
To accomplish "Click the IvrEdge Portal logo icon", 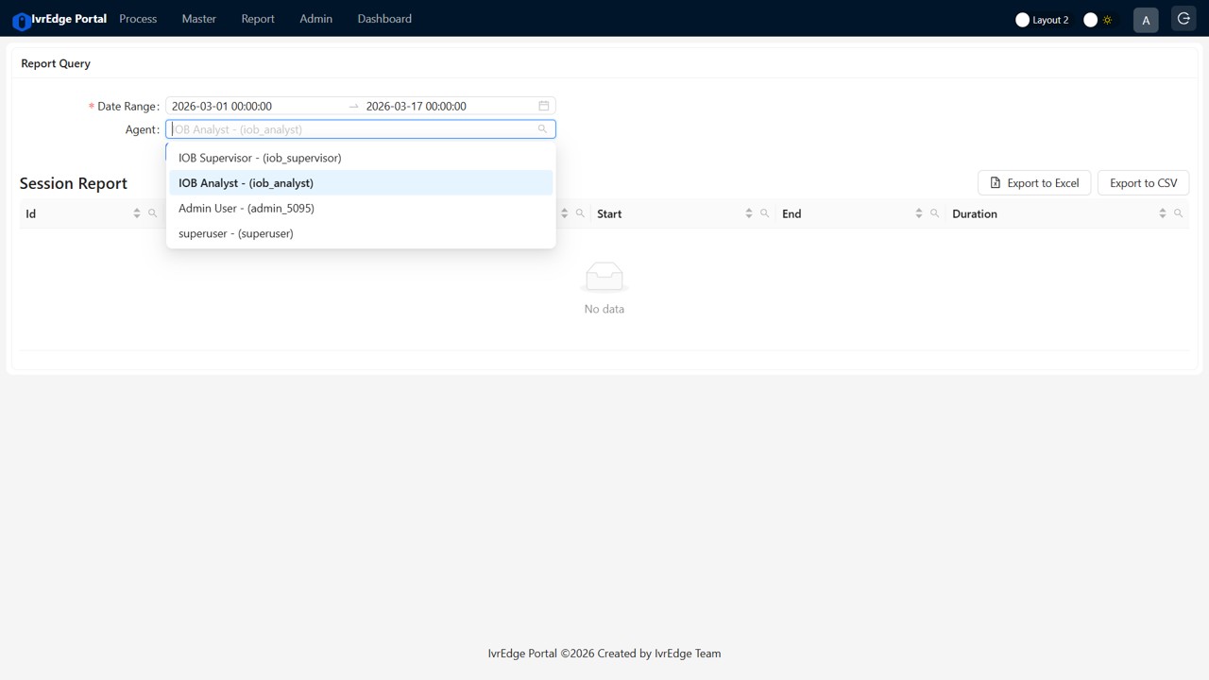I will (x=21, y=19).
